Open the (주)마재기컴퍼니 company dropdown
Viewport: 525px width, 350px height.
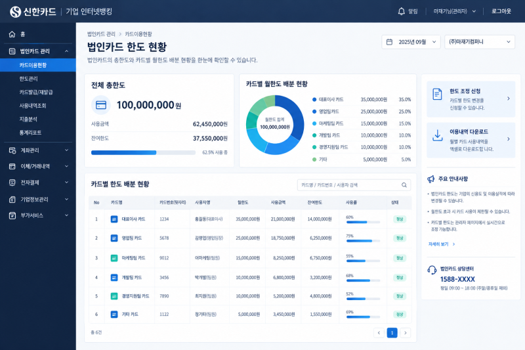pos(480,42)
